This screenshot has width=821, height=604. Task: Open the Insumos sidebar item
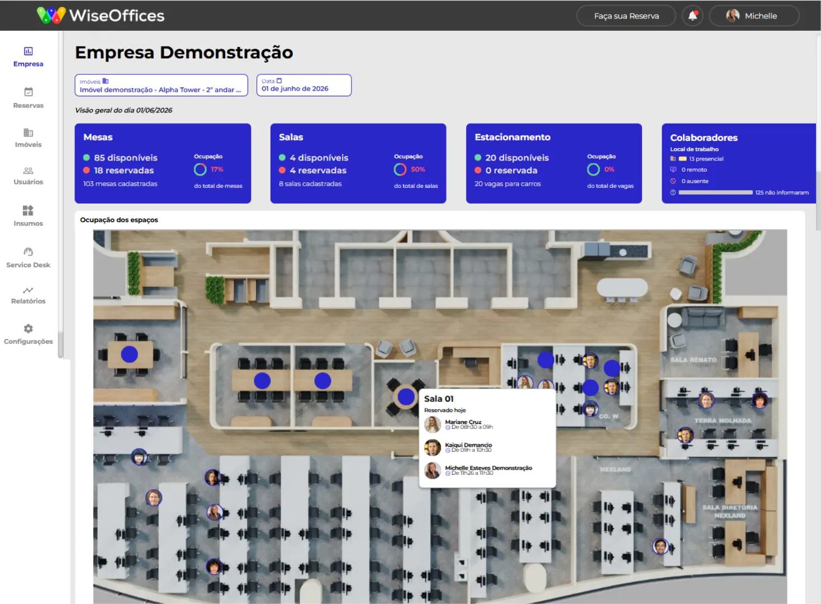coord(28,216)
